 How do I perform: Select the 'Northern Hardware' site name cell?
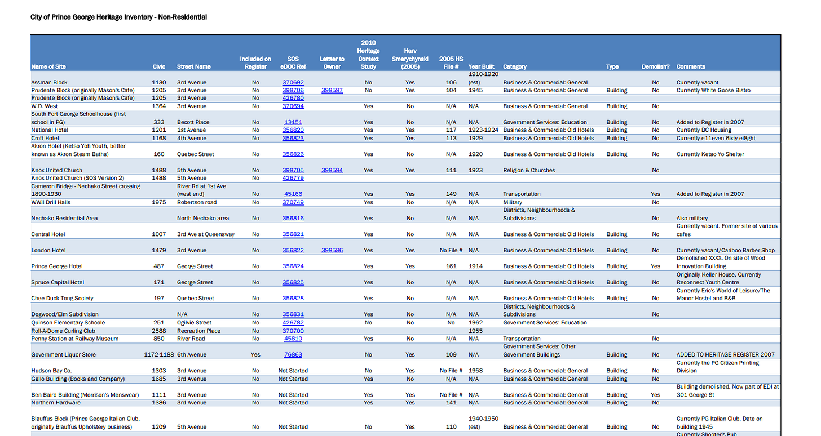click(x=56, y=403)
